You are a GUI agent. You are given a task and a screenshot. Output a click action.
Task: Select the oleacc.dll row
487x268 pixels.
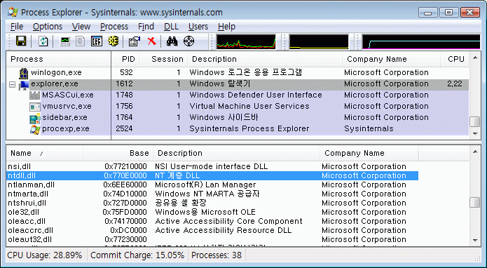click(212, 222)
